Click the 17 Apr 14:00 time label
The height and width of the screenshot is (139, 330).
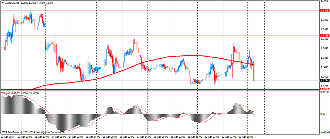point(144,136)
